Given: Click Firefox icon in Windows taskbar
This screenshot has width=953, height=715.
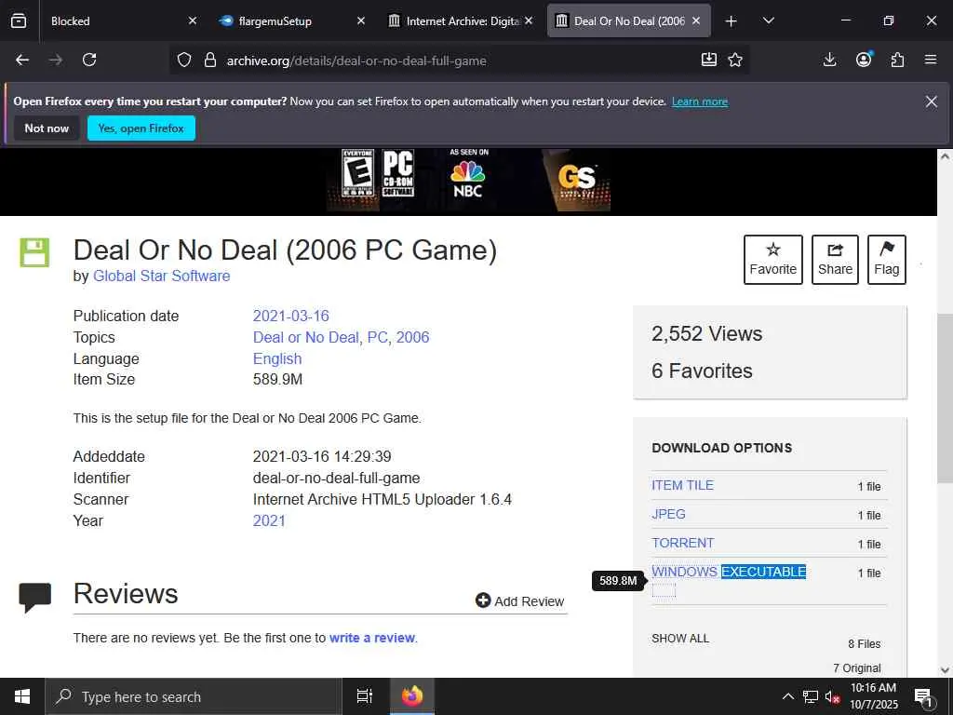Looking at the screenshot, I should pyautogui.click(x=412, y=696).
